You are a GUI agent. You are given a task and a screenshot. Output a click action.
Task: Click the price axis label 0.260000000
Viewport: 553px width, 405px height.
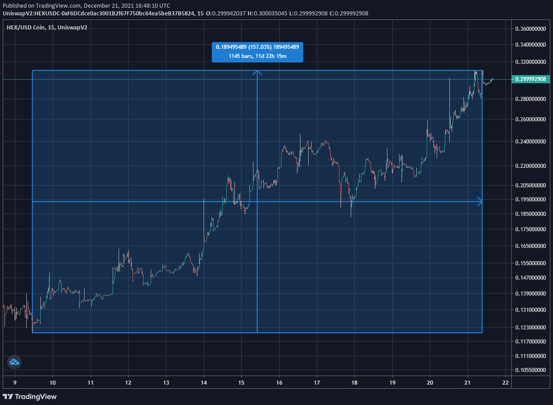pyautogui.click(x=531, y=120)
